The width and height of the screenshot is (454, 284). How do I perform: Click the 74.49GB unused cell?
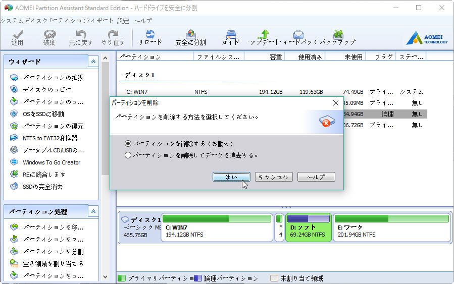click(353, 92)
